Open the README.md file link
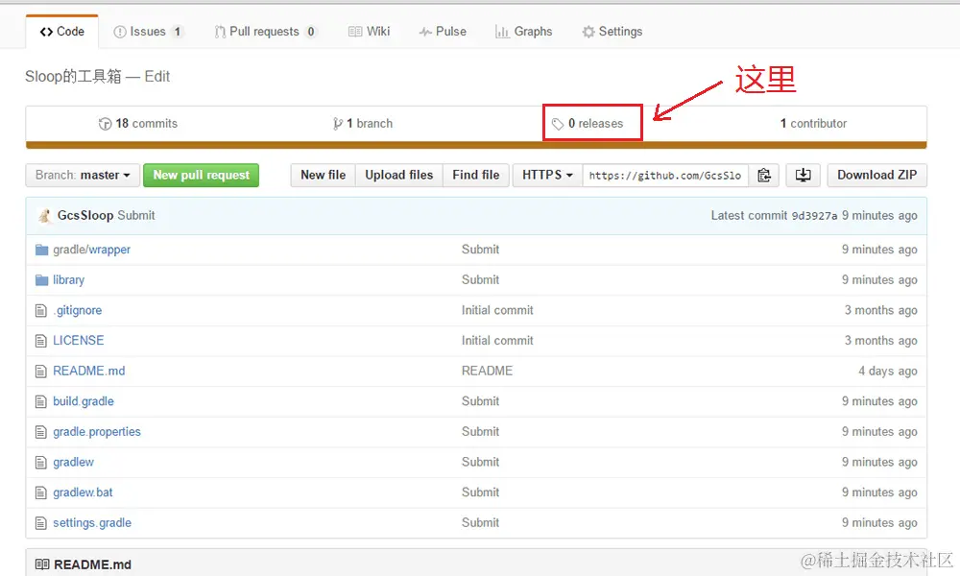Viewport: 960px width, 576px height. [88, 371]
